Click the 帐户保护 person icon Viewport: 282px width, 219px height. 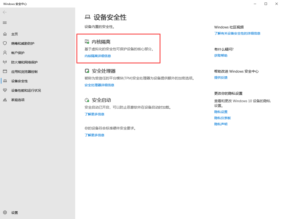[5, 53]
